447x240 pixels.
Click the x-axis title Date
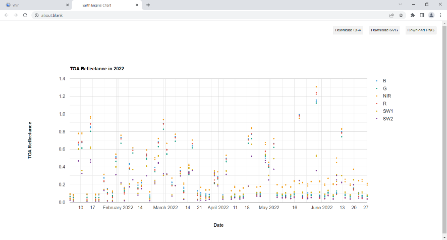(218, 225)
